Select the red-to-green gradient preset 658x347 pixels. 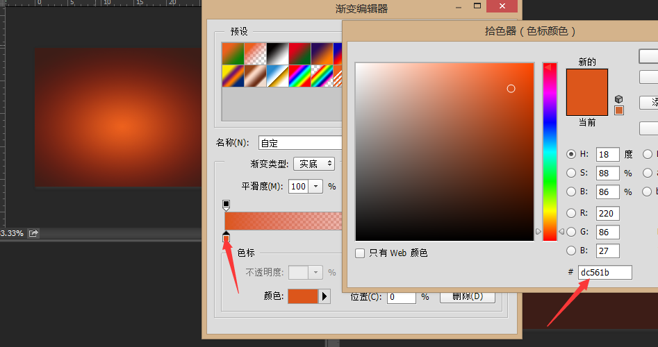click(x=299, y=53)
